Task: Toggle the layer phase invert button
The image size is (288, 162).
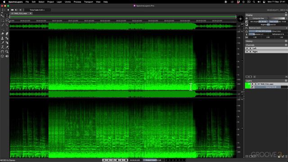Action: 252,87
